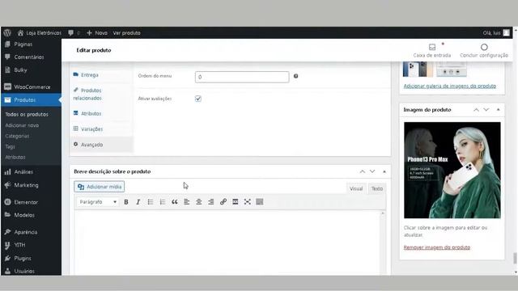
Task: Toggle the editor toolbar kitchen sink
Action: pos(260,202)
